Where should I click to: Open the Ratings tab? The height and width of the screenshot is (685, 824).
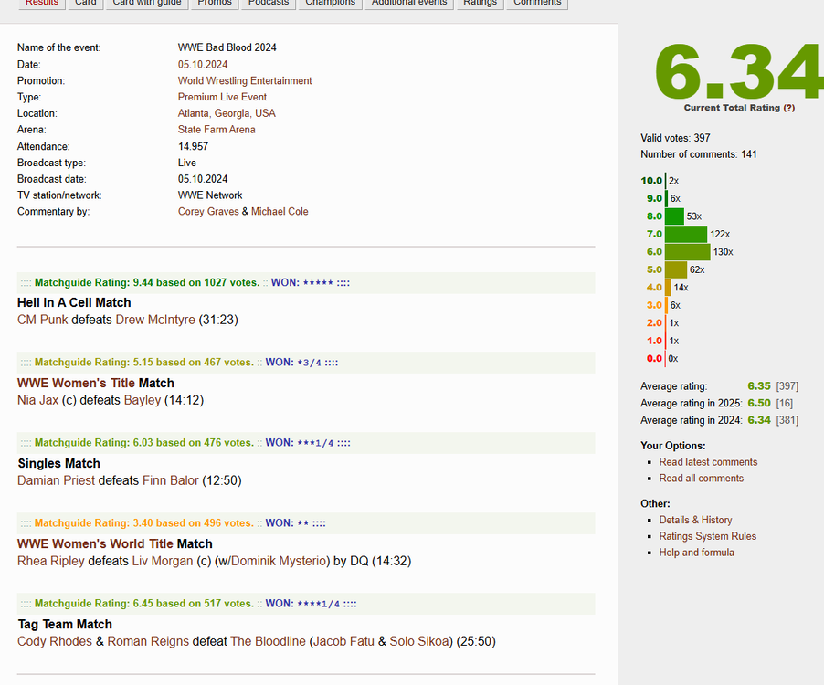(480, 3)
